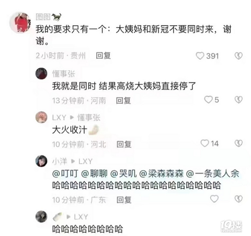
Task: Open mention @一条美人余
Action: coord(213,174)
